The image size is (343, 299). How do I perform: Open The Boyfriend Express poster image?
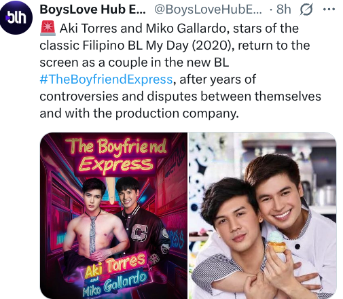113,215
